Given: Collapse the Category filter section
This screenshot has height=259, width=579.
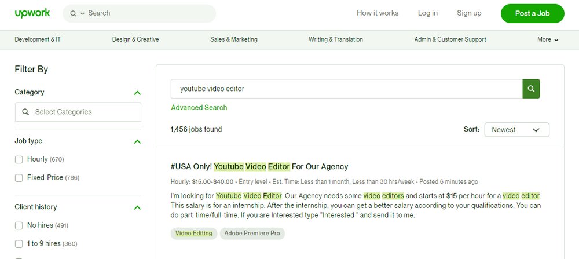Looking at the screenshot, I should 137,93.
